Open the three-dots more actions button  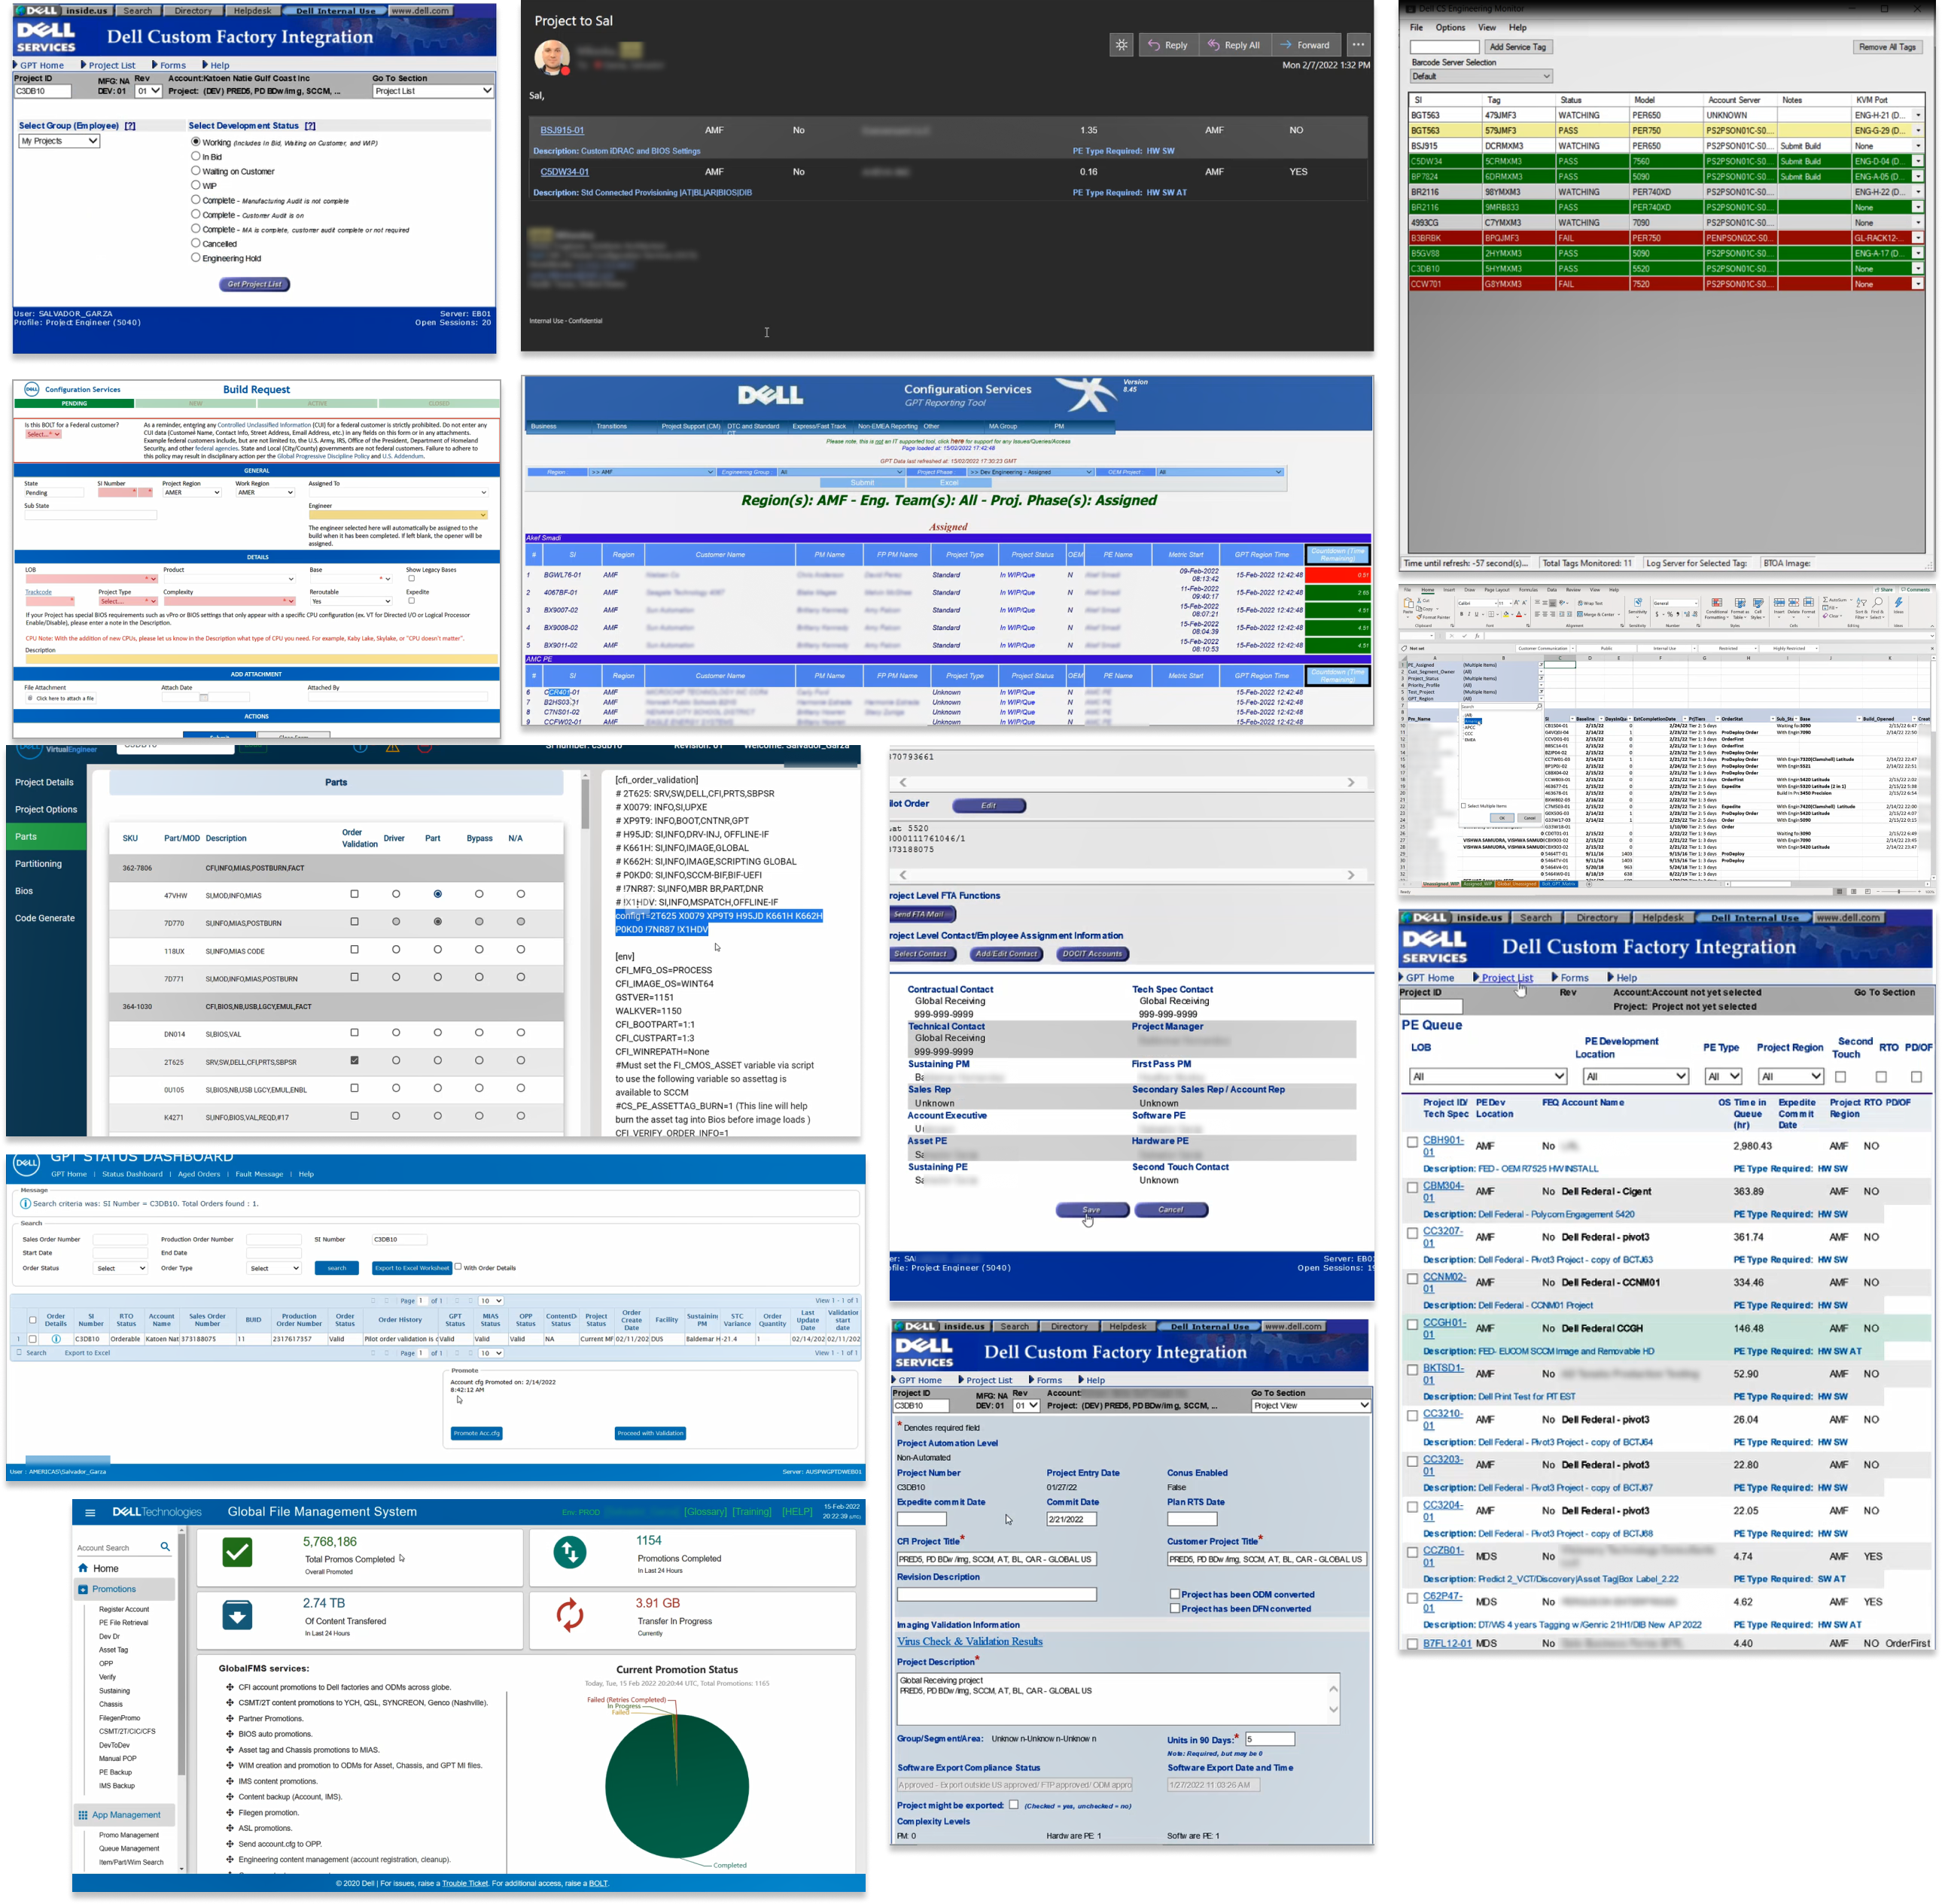[1358, 45]
